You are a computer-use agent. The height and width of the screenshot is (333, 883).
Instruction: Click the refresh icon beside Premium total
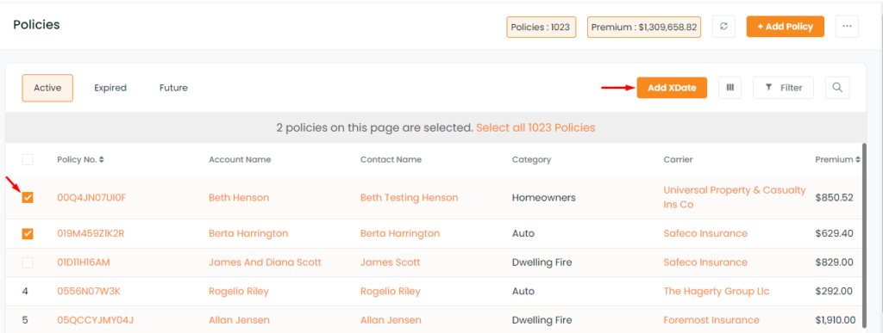(723, 27)
